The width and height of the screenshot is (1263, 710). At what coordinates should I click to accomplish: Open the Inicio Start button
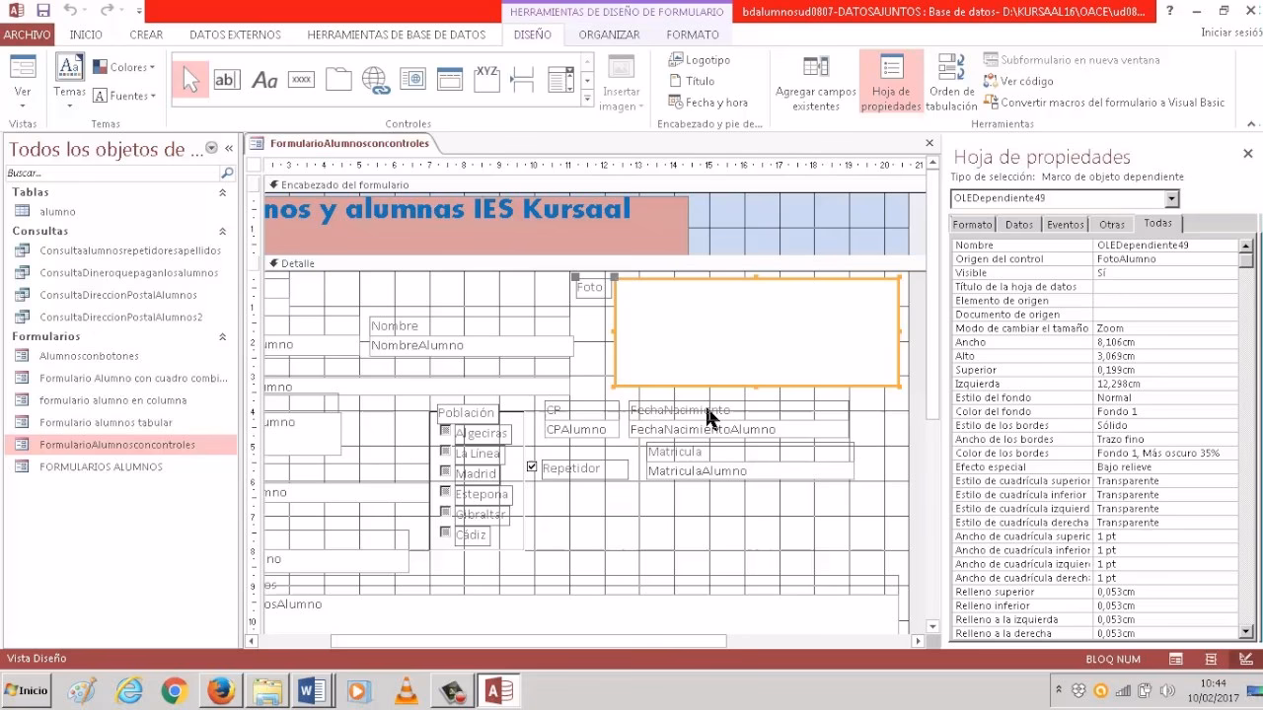pyautogui.click(x=26, y=690)
